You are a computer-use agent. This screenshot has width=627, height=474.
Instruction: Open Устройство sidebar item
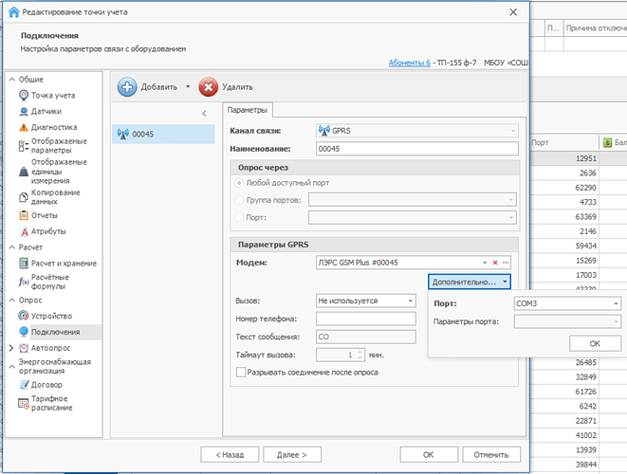pos(46,316)
